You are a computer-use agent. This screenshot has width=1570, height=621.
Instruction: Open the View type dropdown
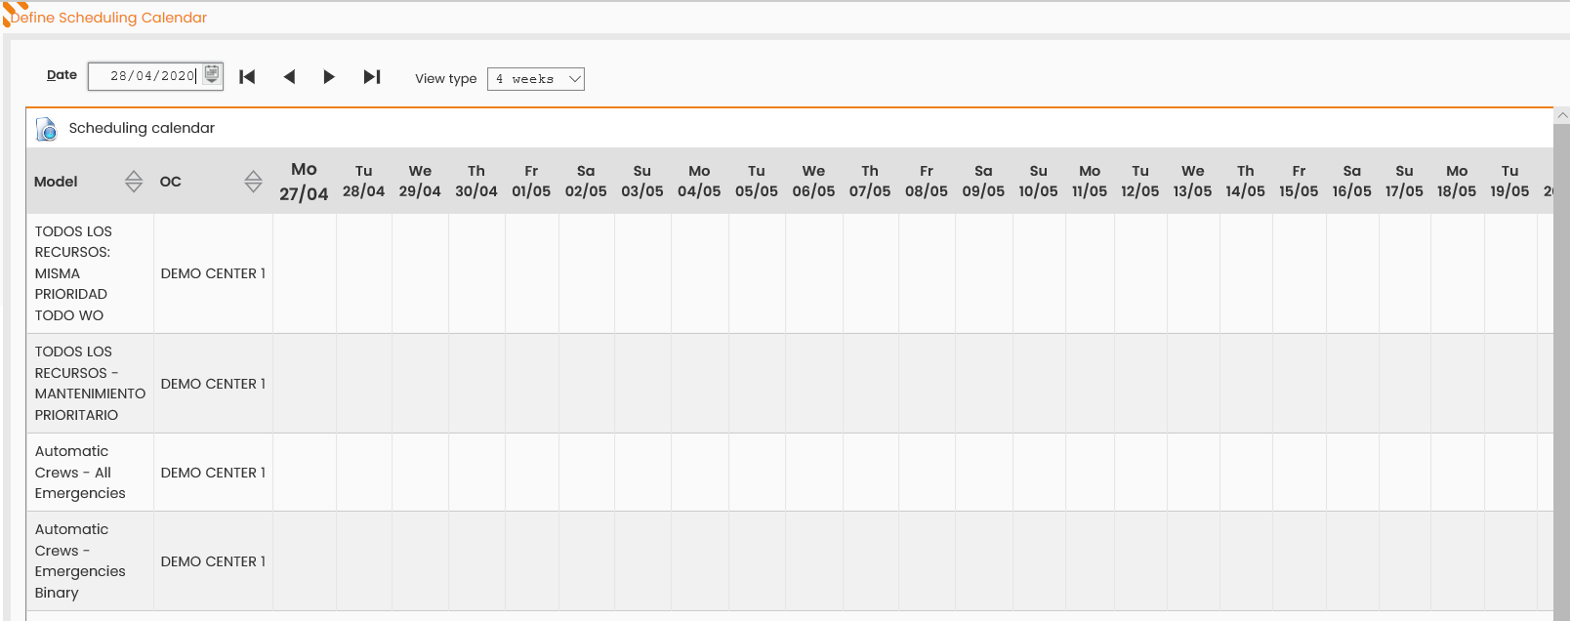pos(536,79)
